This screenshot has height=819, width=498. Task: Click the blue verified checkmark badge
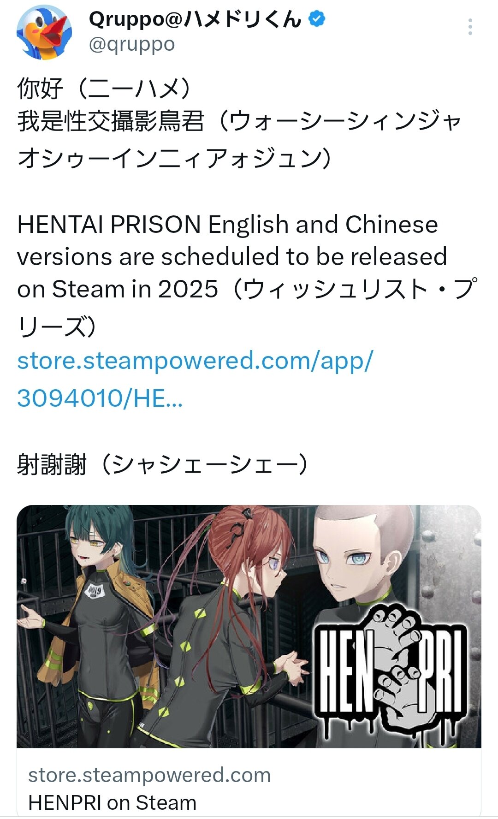pos(317,19)
